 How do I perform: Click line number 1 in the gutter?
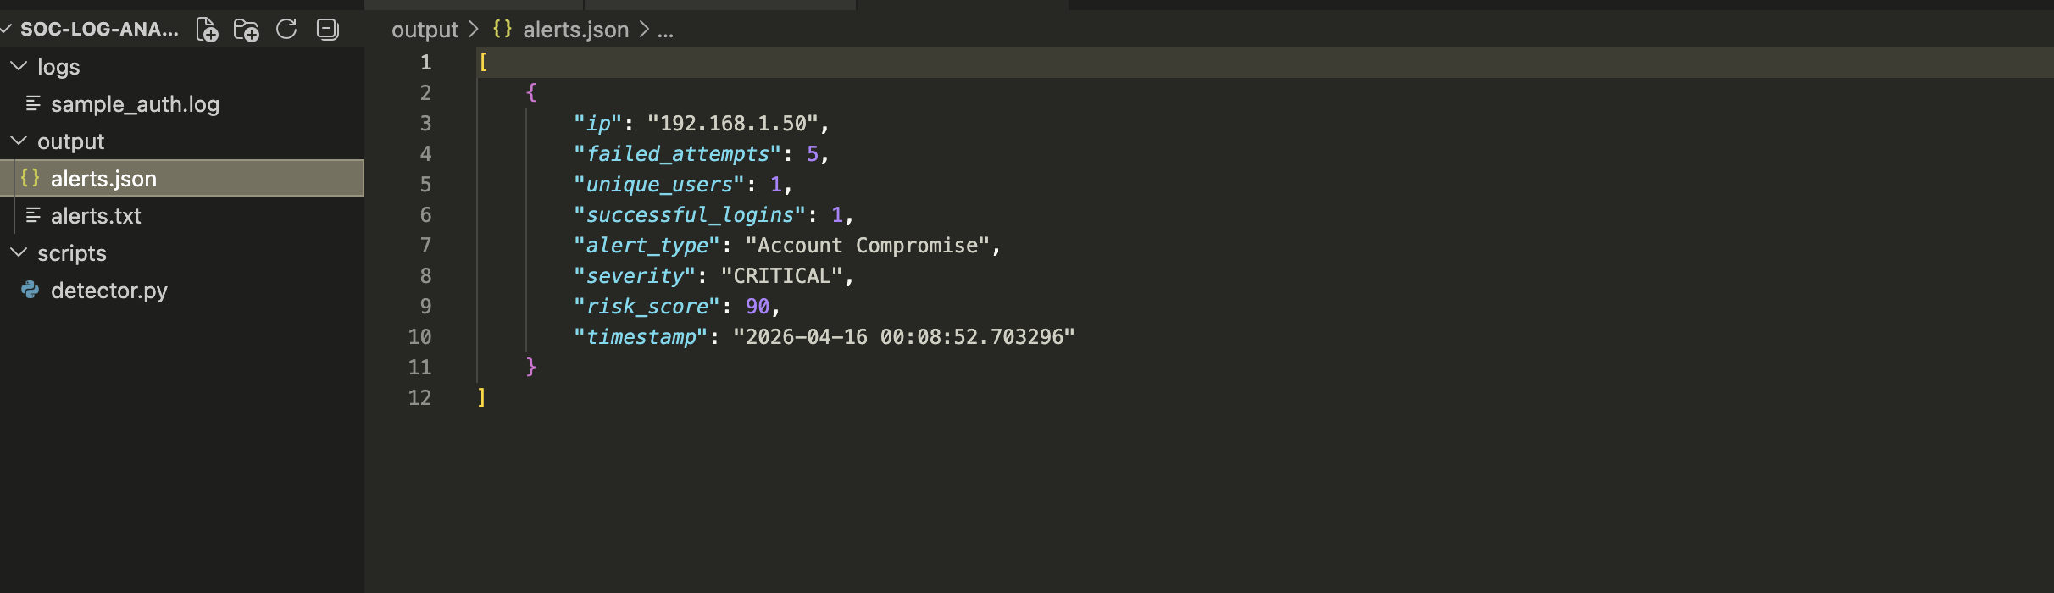coord(425,63)
